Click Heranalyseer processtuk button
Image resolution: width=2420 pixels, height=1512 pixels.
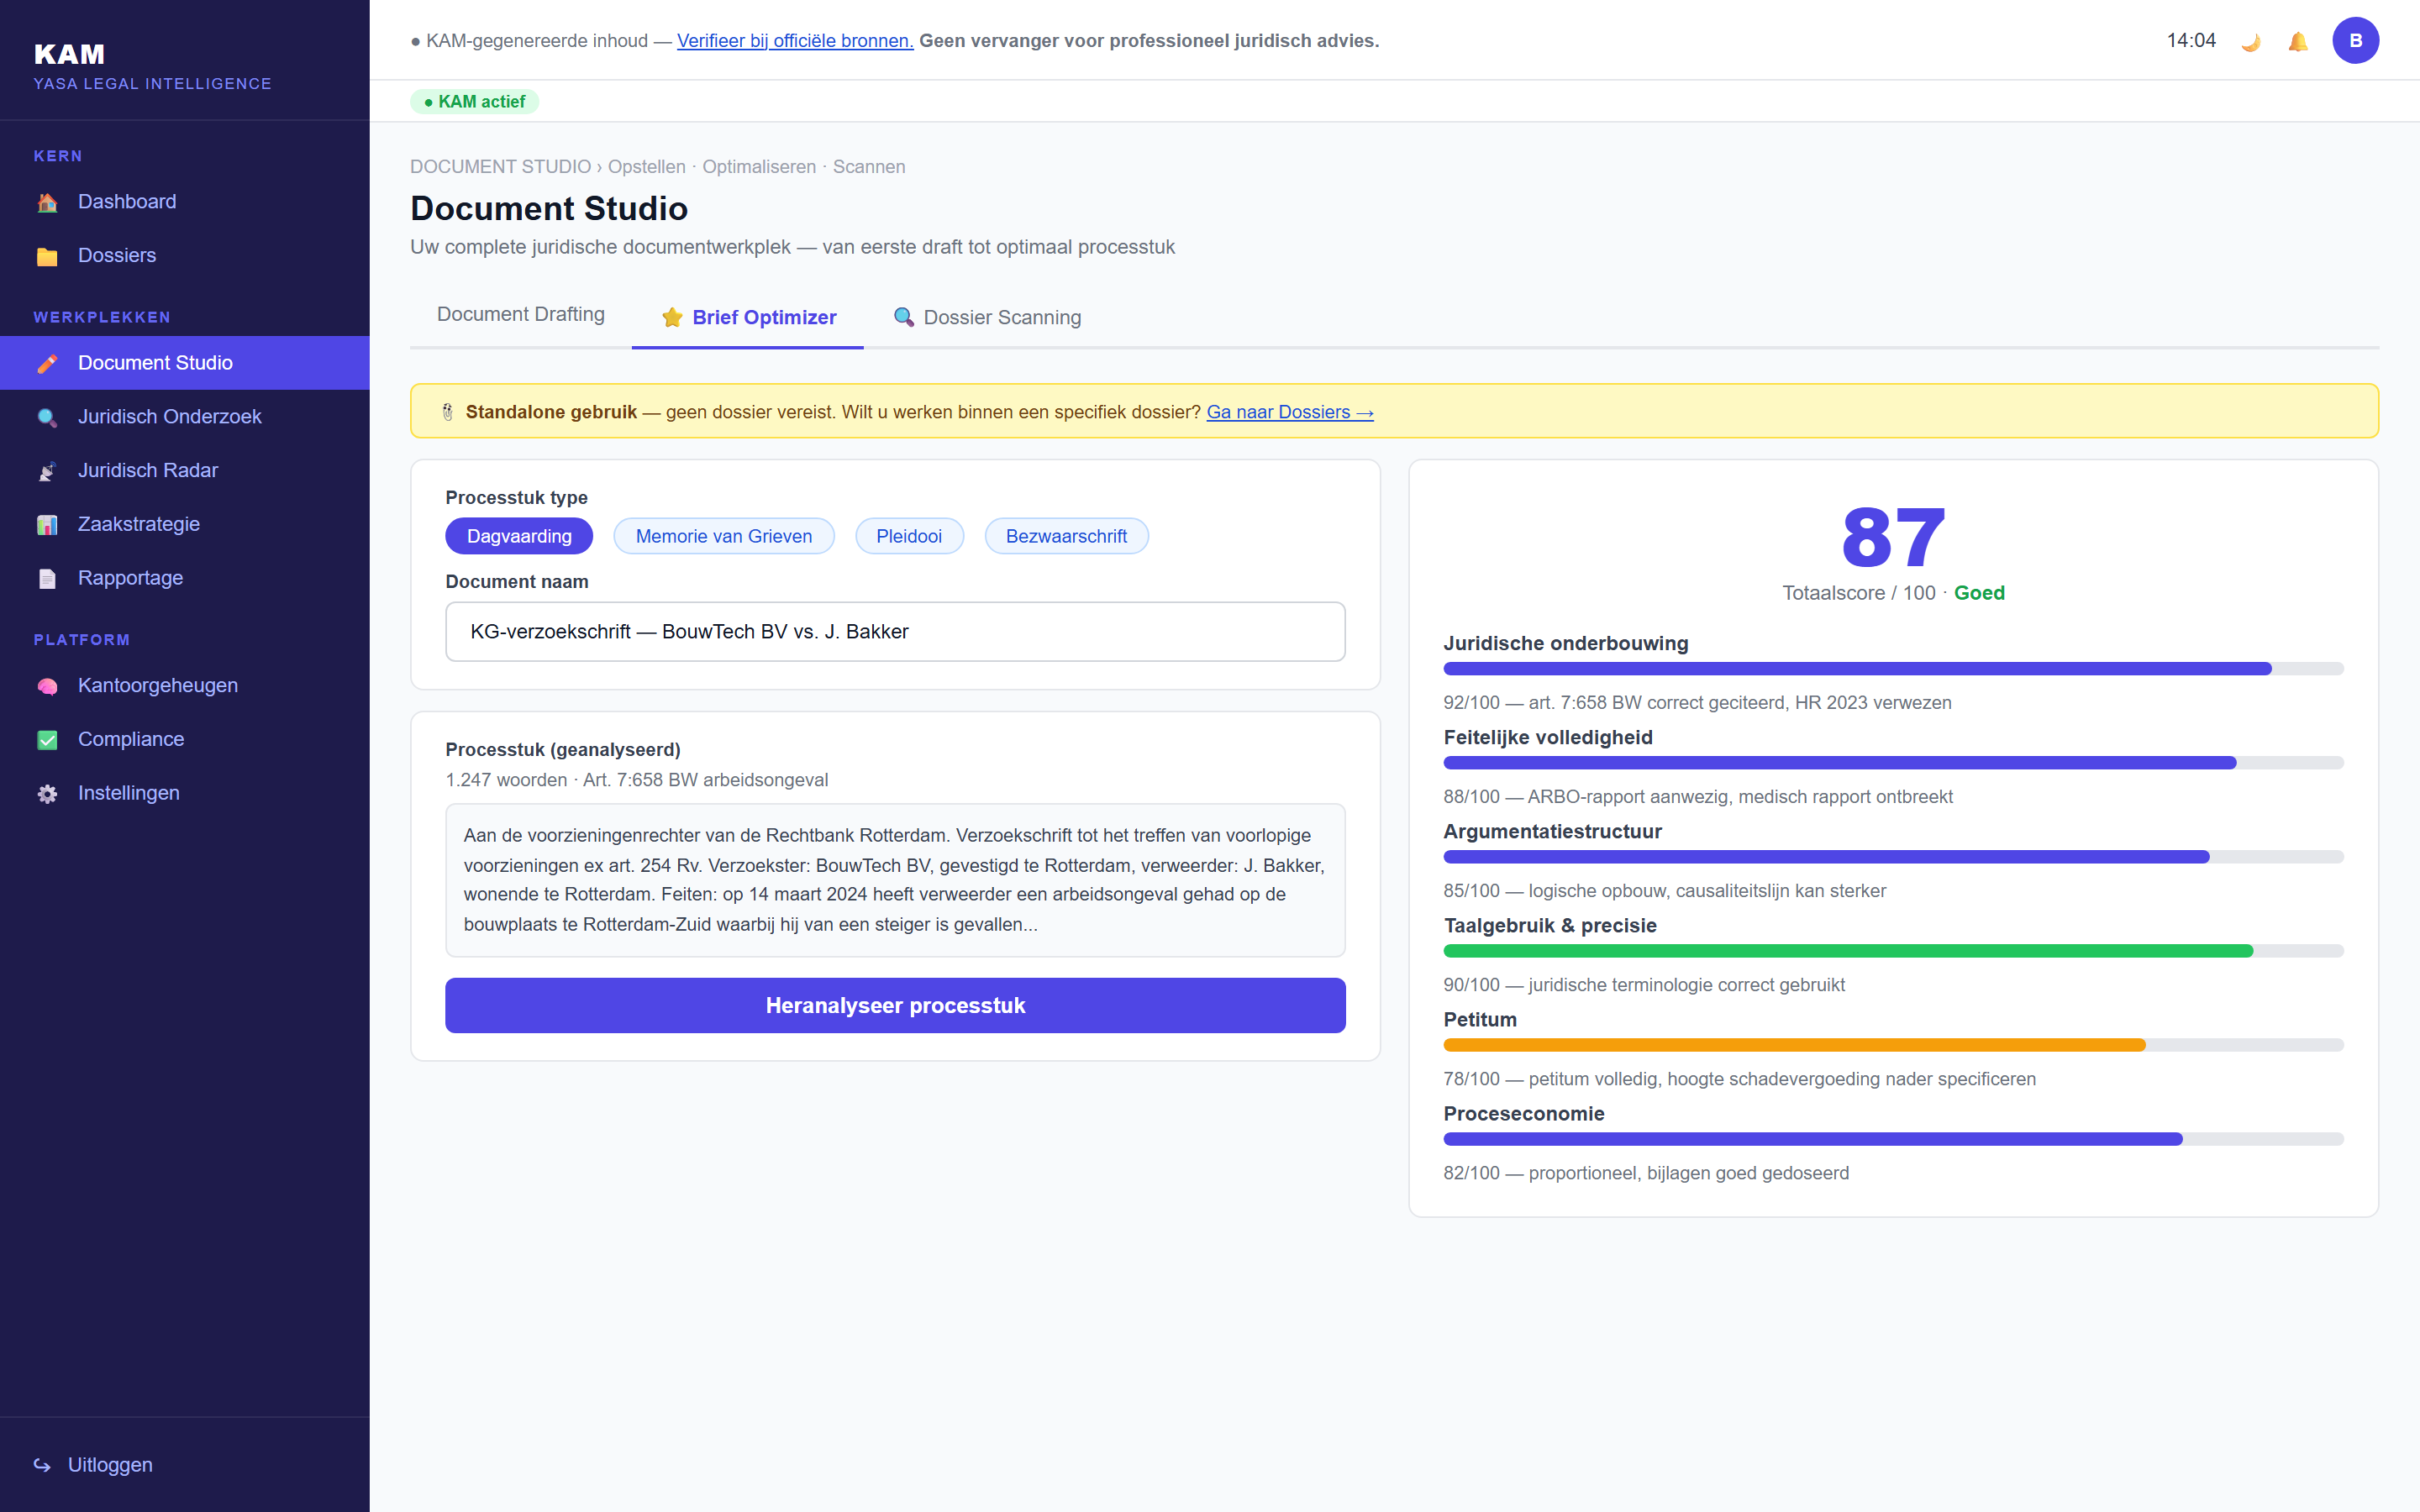(x=895, y=1005)
